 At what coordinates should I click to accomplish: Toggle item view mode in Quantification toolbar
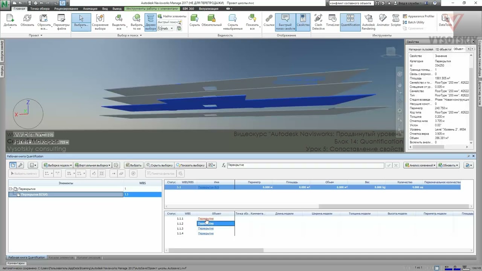click(13, 165)
